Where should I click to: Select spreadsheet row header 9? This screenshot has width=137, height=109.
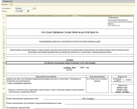(x=4, y=42)
